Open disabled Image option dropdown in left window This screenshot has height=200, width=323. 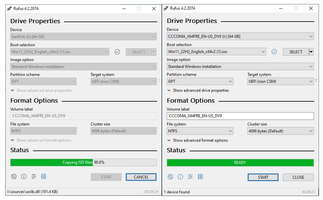(84, 67)
